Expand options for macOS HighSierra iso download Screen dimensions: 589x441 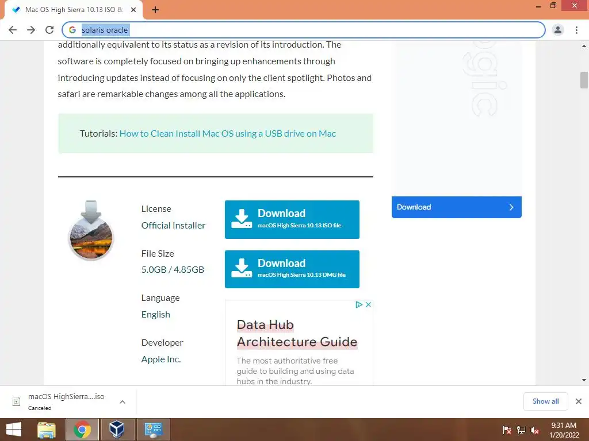point(123,402)
